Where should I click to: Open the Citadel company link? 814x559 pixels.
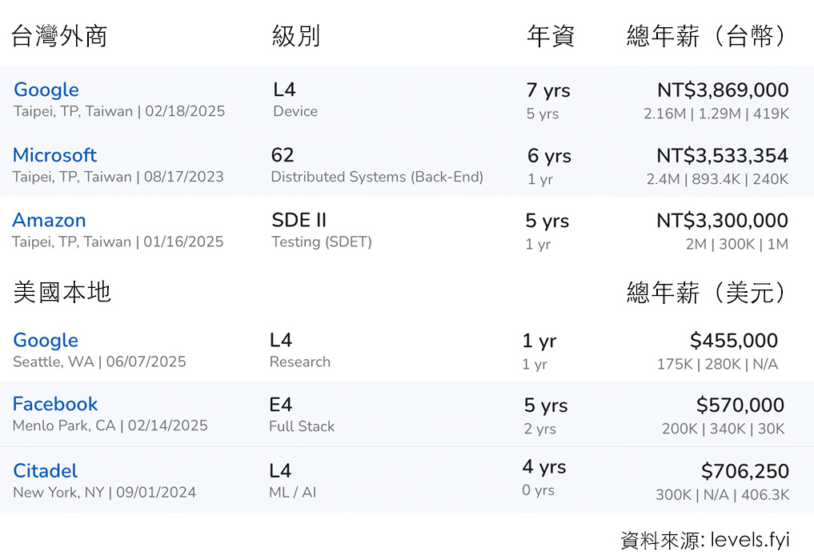click(45, 471)
